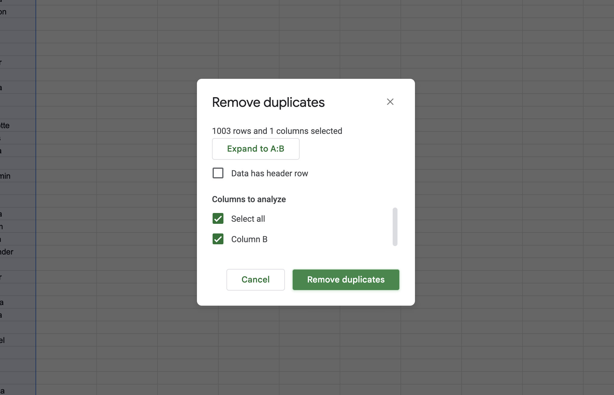
Task: Click the green checkmark on Column B
Action: pos(217,239)
